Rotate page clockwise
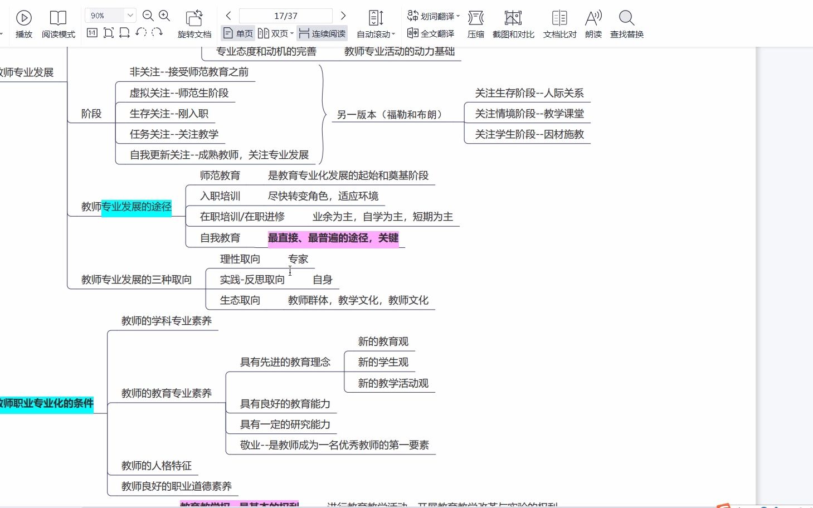Screen dimensions: 813x508 tap(157, 32)
